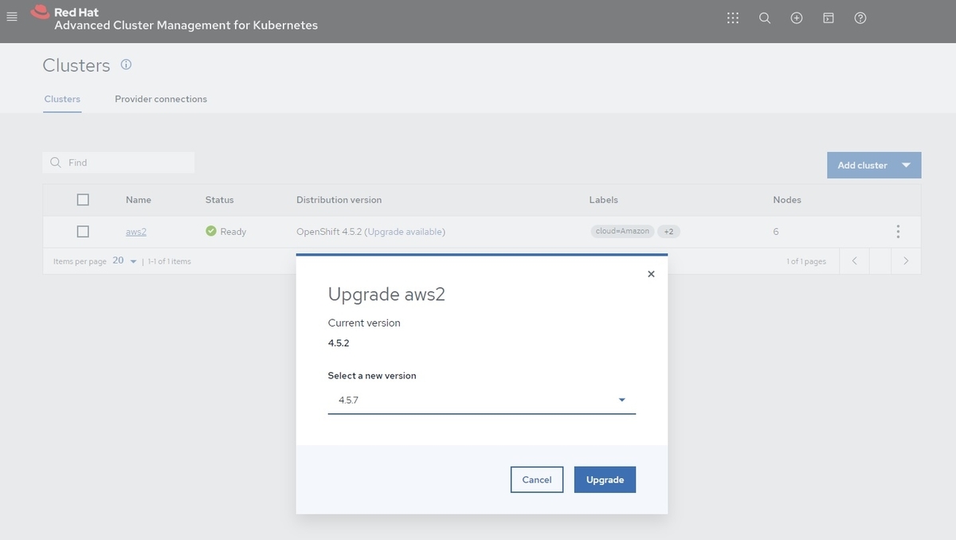Image resolution: width=956 pixels, height=540 pixels.
Task: Click the node count 6
Action: pos(776,232)
